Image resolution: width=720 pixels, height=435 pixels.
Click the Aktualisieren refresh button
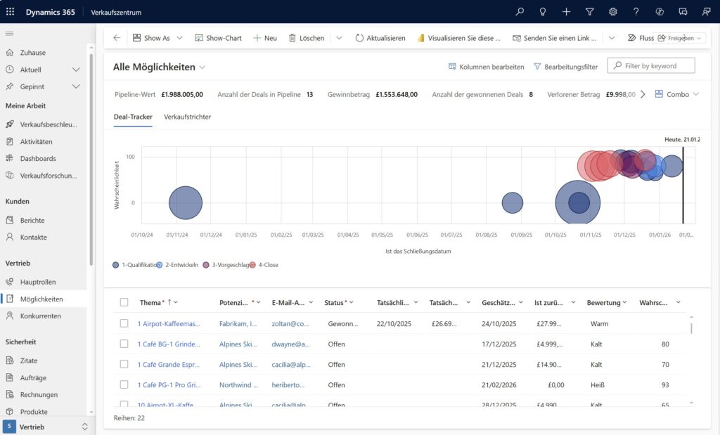(380, 38)
